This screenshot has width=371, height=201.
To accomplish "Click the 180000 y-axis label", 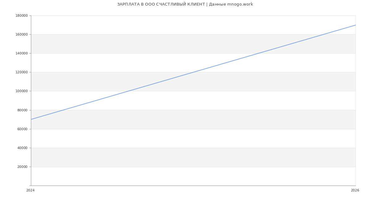I will pyautogui.click(x=21, y=16).
